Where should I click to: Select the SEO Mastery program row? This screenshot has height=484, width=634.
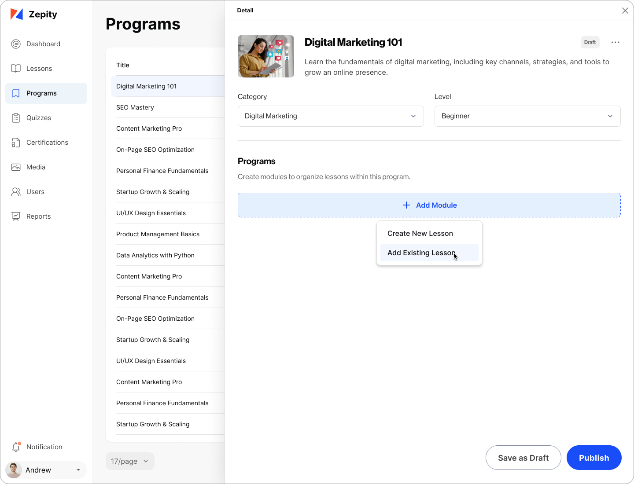coord(135,107)
